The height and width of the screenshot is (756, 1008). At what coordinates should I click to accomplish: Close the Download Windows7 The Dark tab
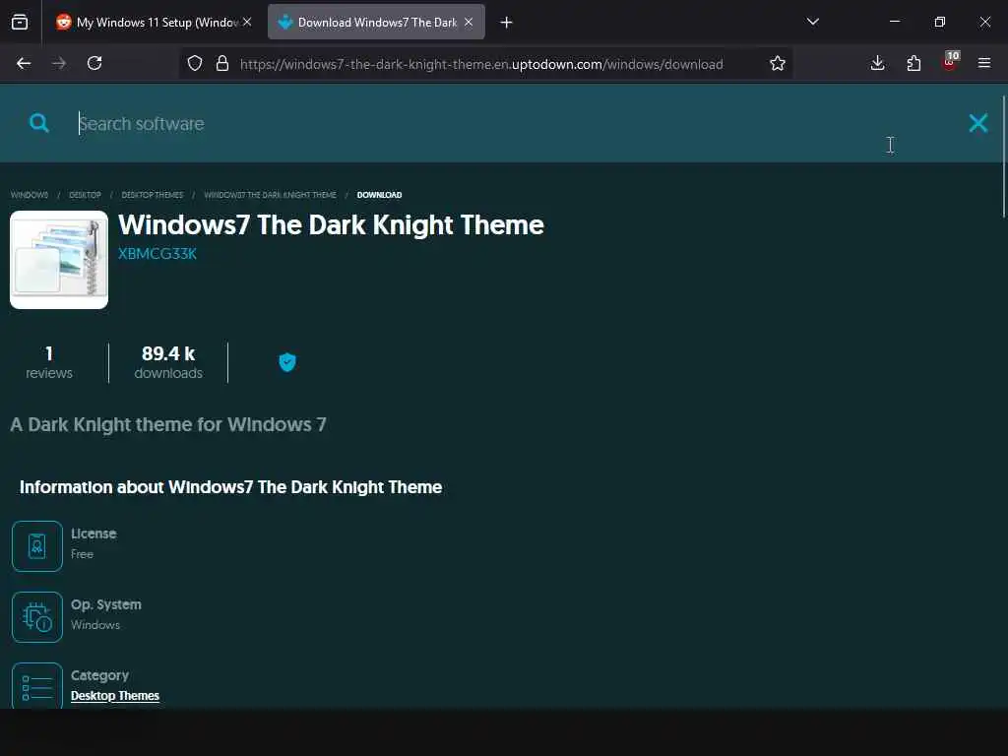click(x=469, y=22)
